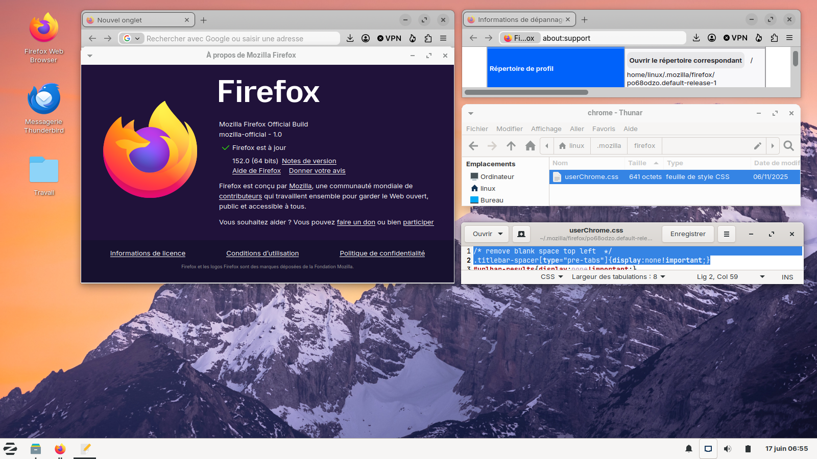Go to parent folder in Thunar
Image resolution: width=817 pixels, height=459 pixels.
(511, 146)
